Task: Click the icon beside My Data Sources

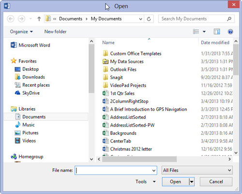Action: click(x=106, y=62)
